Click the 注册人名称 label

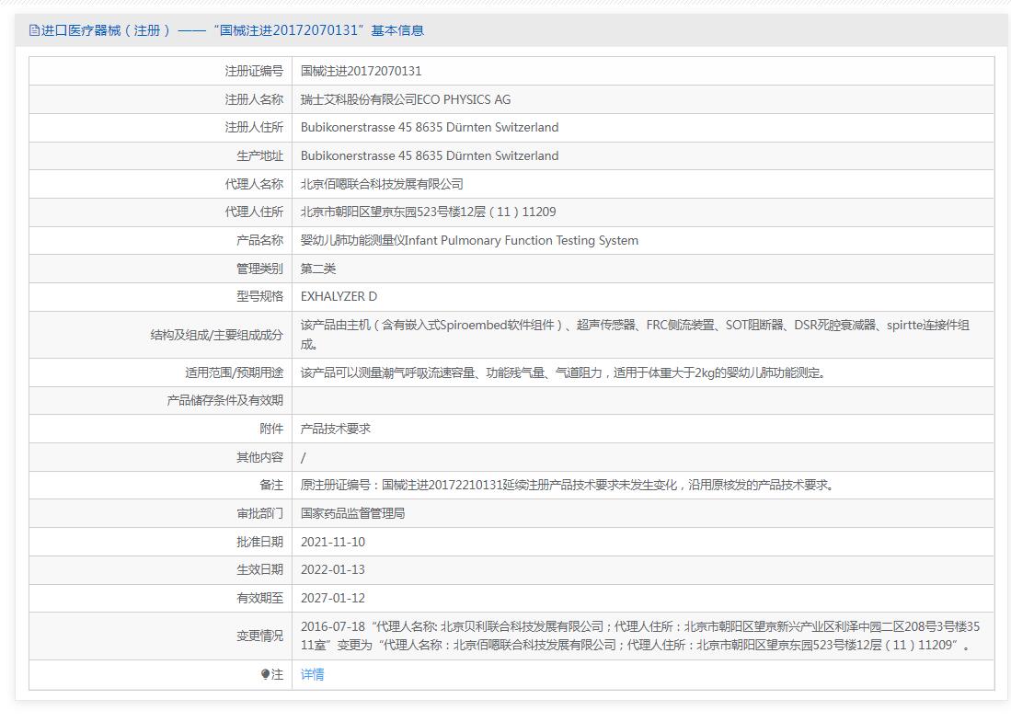(254, 99)
